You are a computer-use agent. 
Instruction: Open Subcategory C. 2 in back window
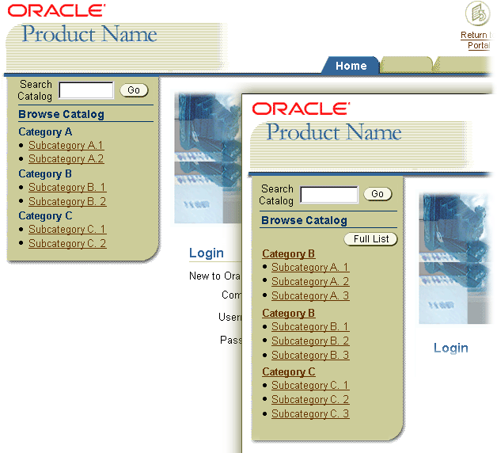click(x=67, y=243)
